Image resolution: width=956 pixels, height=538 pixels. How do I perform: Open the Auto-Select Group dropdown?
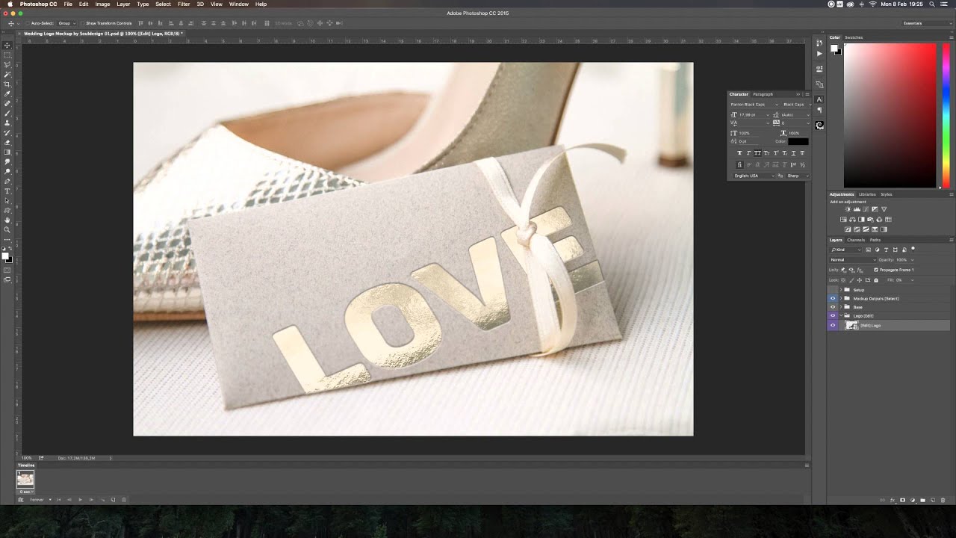(66, 23)
